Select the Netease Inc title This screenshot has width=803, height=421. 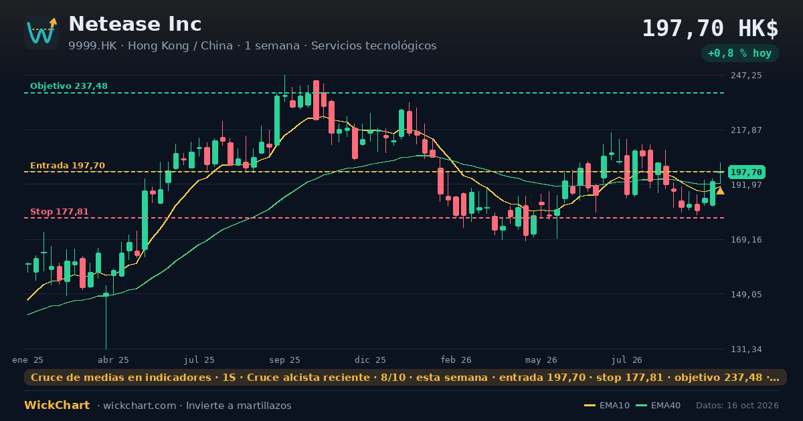(135, 24)
